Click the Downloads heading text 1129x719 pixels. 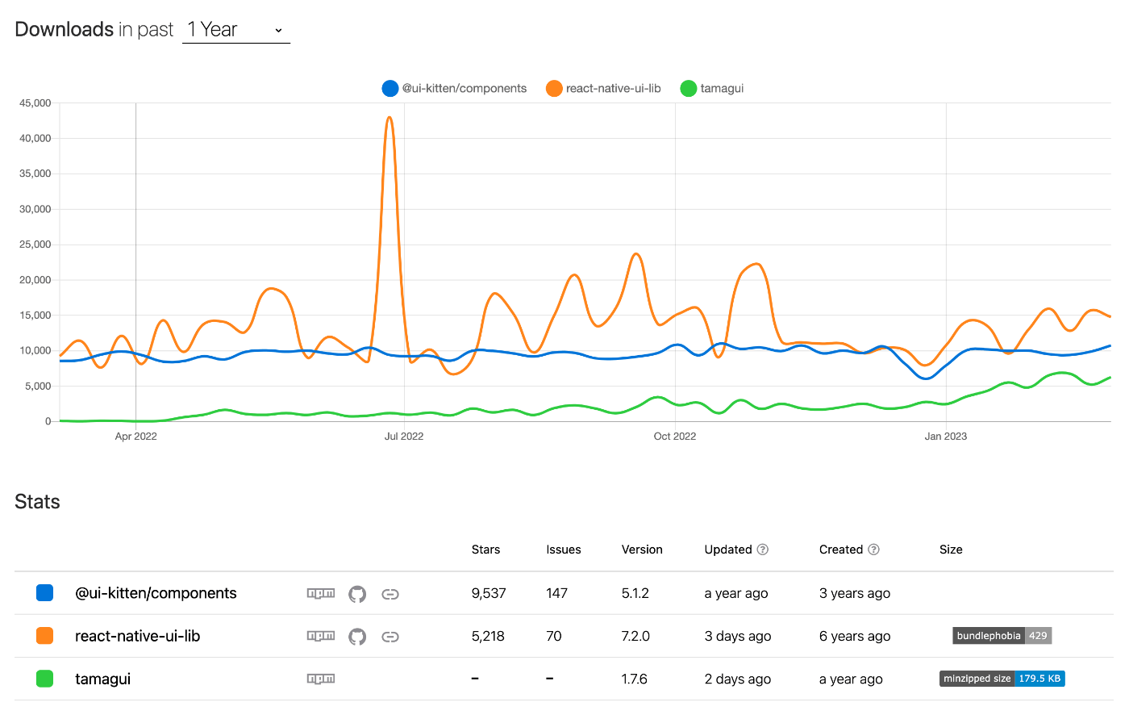point(65,30)
